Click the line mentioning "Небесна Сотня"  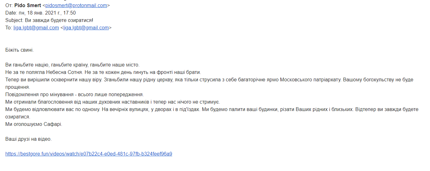[x=103, y=72]
